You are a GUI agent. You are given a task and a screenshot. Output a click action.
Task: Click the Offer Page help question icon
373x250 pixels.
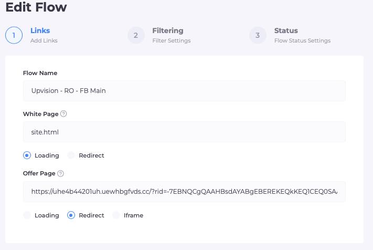tap(61, 173)
